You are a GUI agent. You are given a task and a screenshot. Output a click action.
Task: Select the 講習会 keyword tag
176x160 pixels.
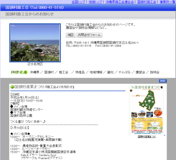140,72
